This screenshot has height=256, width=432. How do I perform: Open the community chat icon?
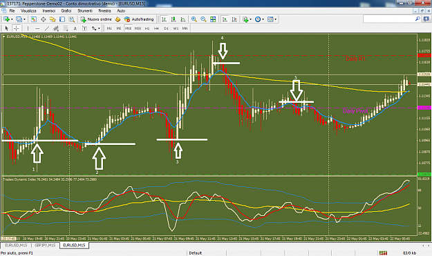click(x=426, y=19)
